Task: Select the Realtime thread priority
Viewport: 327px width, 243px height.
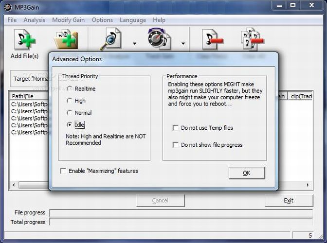Action: (x=70, y=89)
